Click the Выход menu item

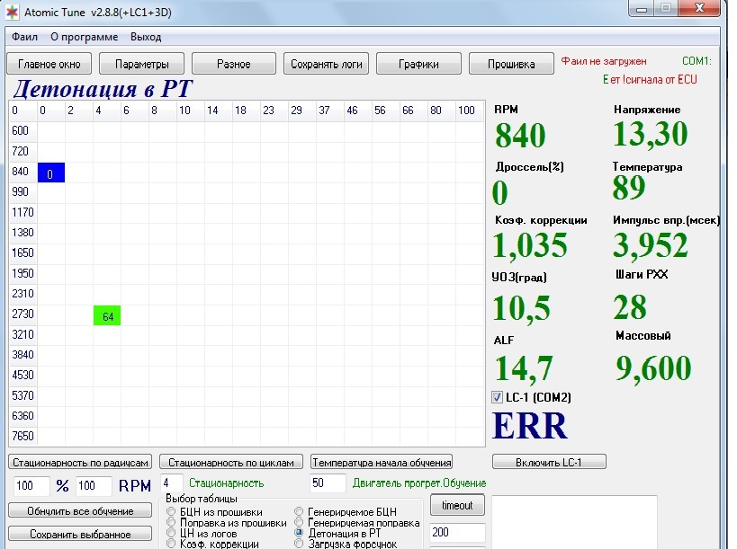tap(146, 37)
